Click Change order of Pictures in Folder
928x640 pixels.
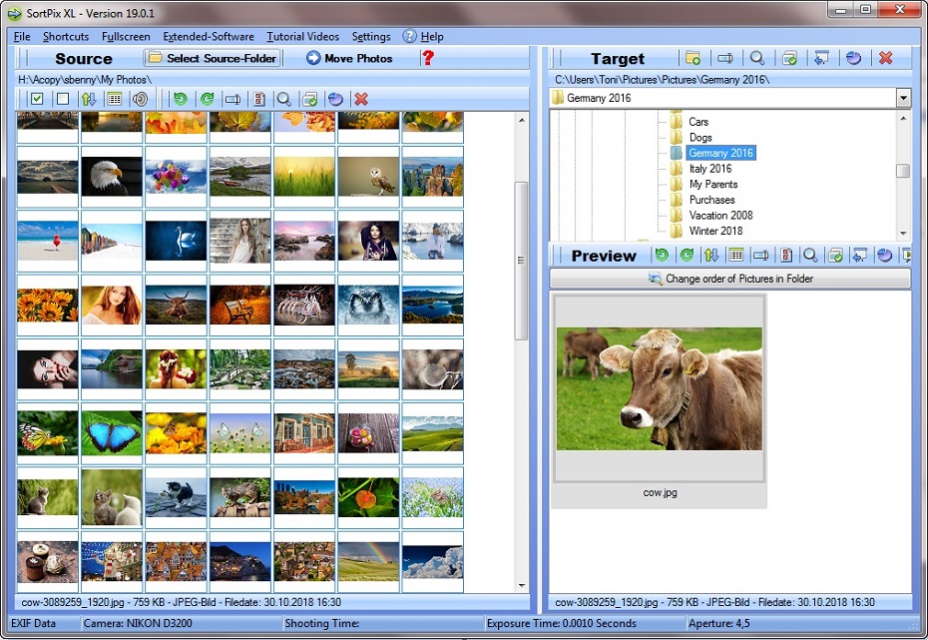pyautogui.click(x=729, y=279)
